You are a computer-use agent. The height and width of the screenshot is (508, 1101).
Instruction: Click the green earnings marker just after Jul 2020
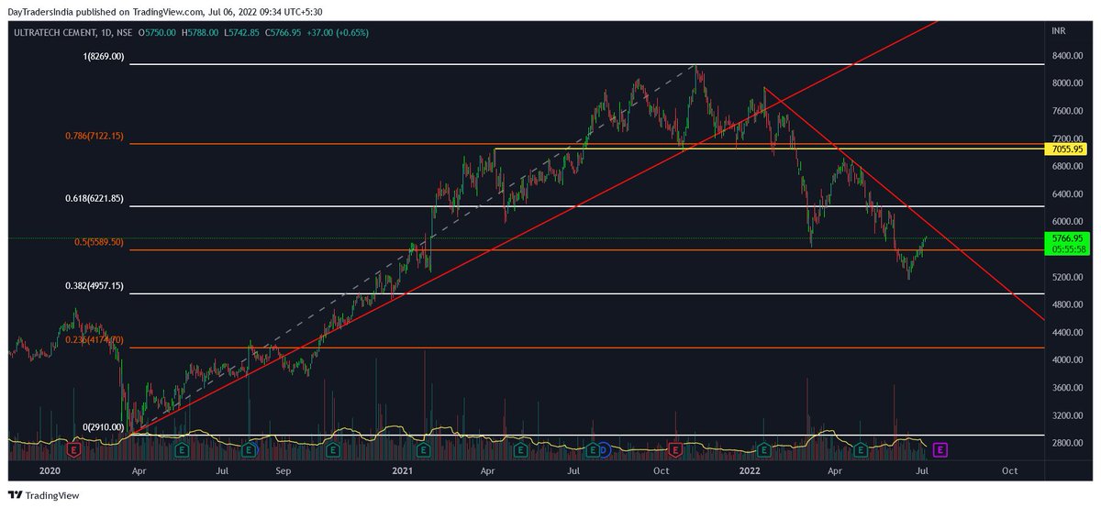(x=248, y=449)
